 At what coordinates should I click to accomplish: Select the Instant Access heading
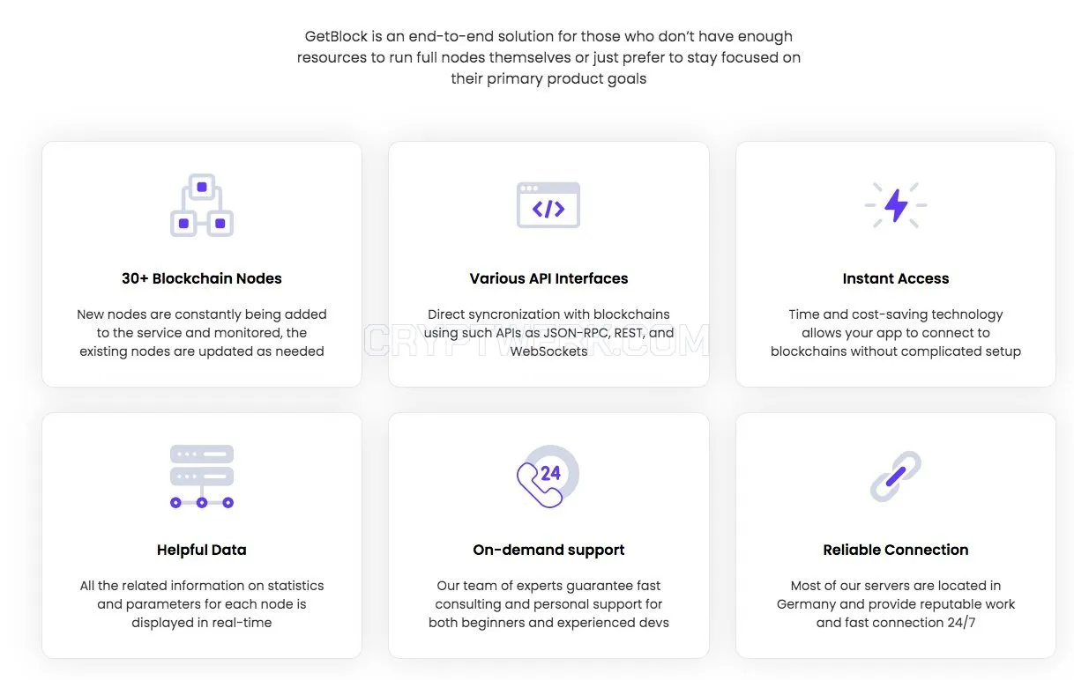(x=896, y=278)
